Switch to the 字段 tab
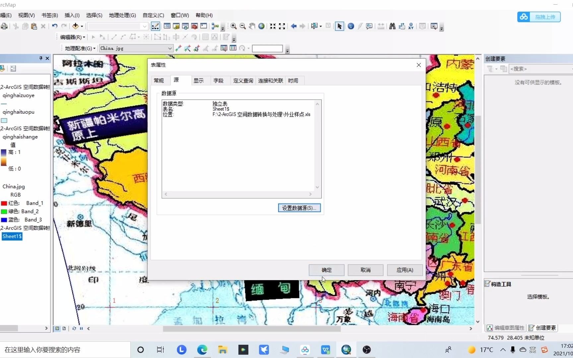This screenshot has height=358, width=573. 219,80
